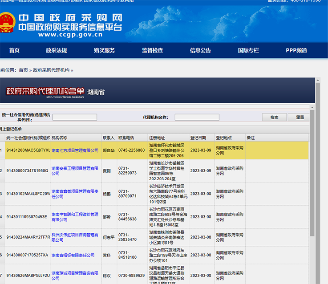This screenshot has width=328, height=284.
Task: Click phone number 0731-84456638
Action: pyautogui.click(x=127, y=217)
